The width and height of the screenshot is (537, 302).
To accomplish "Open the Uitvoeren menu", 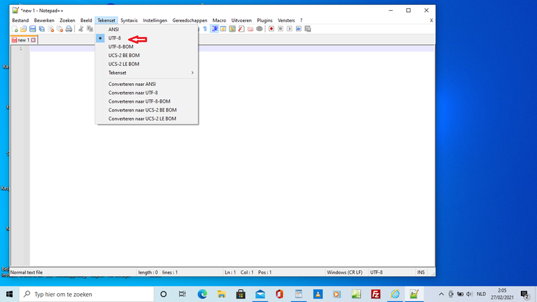I will click(242, 21).
